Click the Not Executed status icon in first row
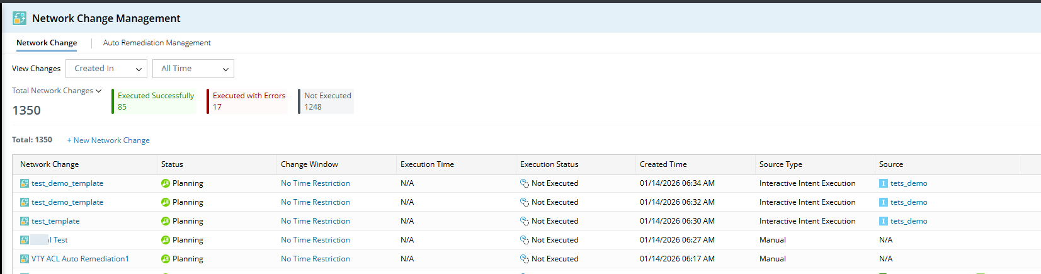The image size is (1041, 274). pyautogui.click(x=524, y=183)
